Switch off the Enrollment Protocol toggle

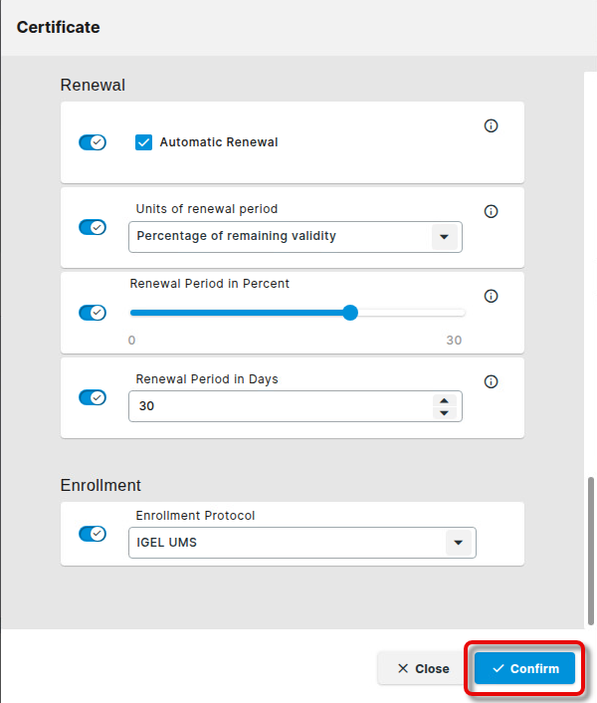[x=93, y=533]
